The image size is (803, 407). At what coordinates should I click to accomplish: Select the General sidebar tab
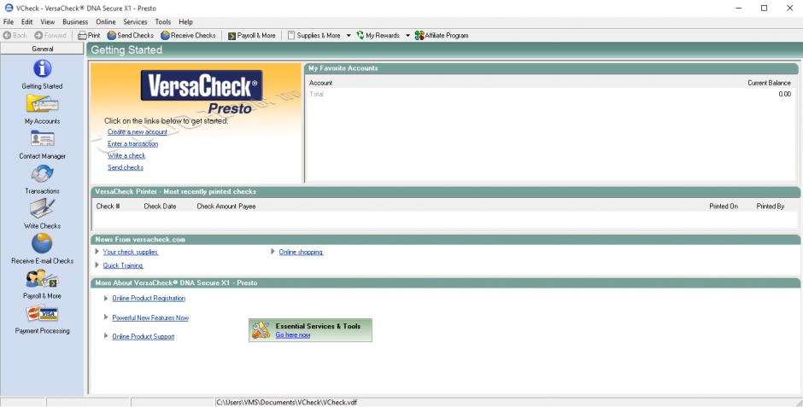pyautogui.click(x=43, y=49)
